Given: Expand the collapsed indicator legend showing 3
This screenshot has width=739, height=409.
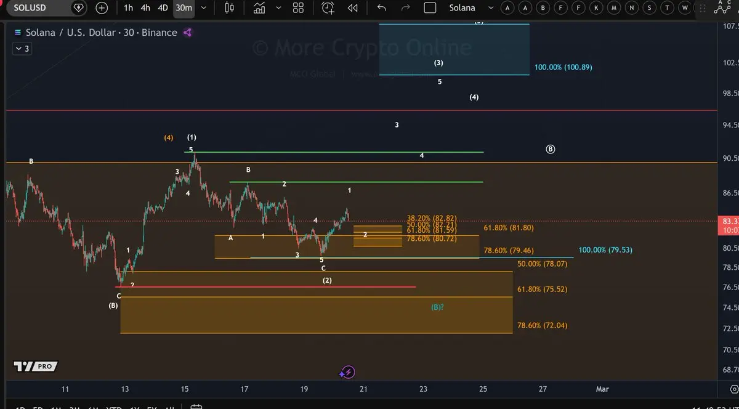Looking at the screenshot, I should [22, 49].
